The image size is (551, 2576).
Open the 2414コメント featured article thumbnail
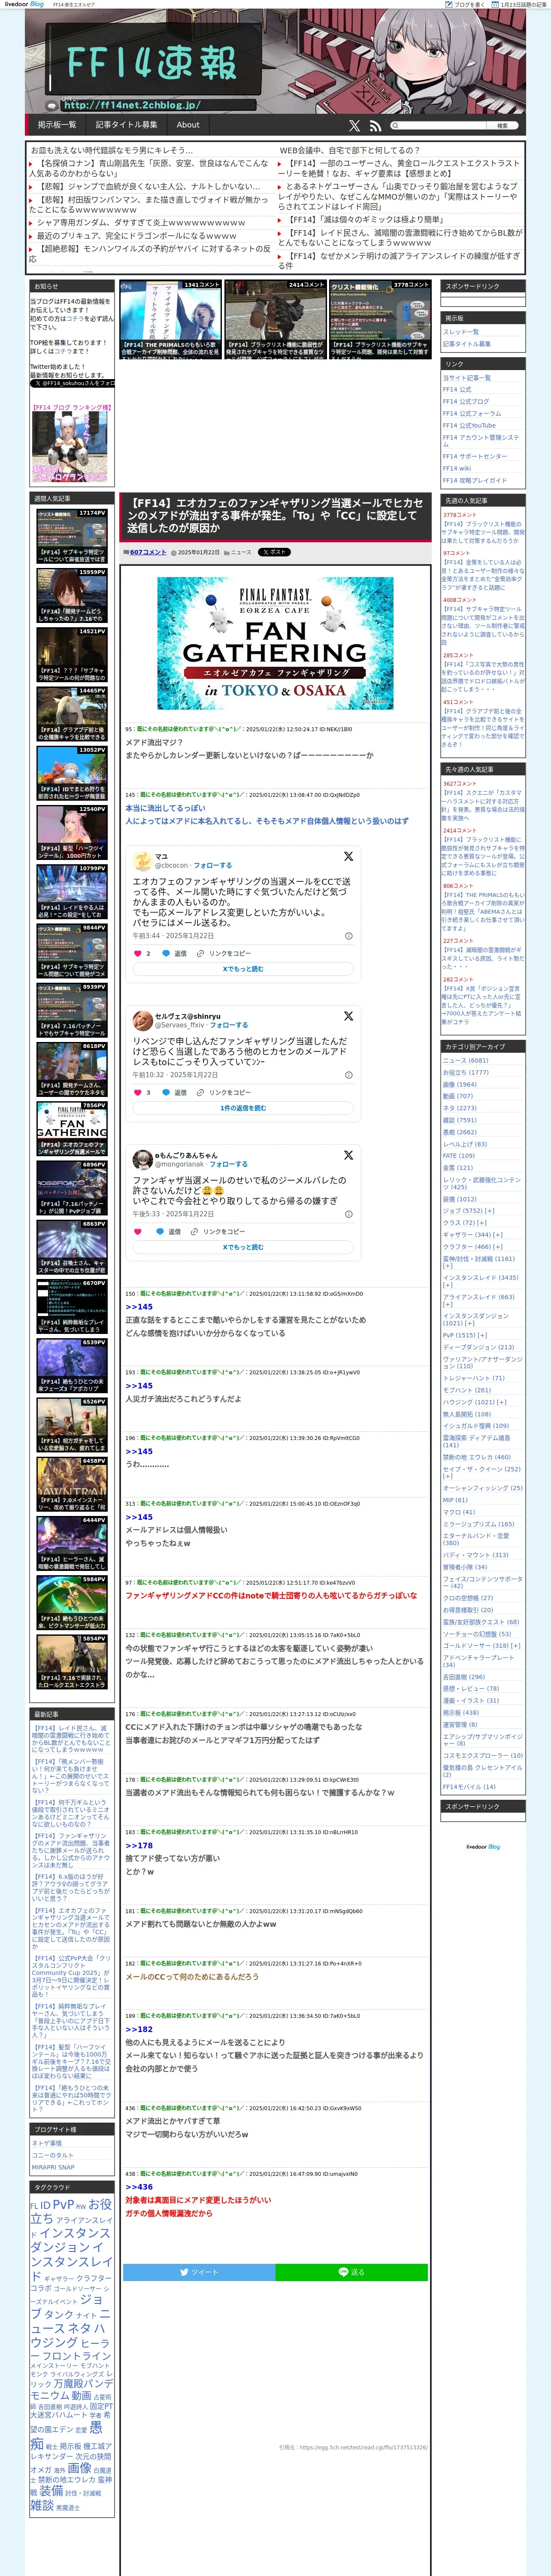click(275, 320)
